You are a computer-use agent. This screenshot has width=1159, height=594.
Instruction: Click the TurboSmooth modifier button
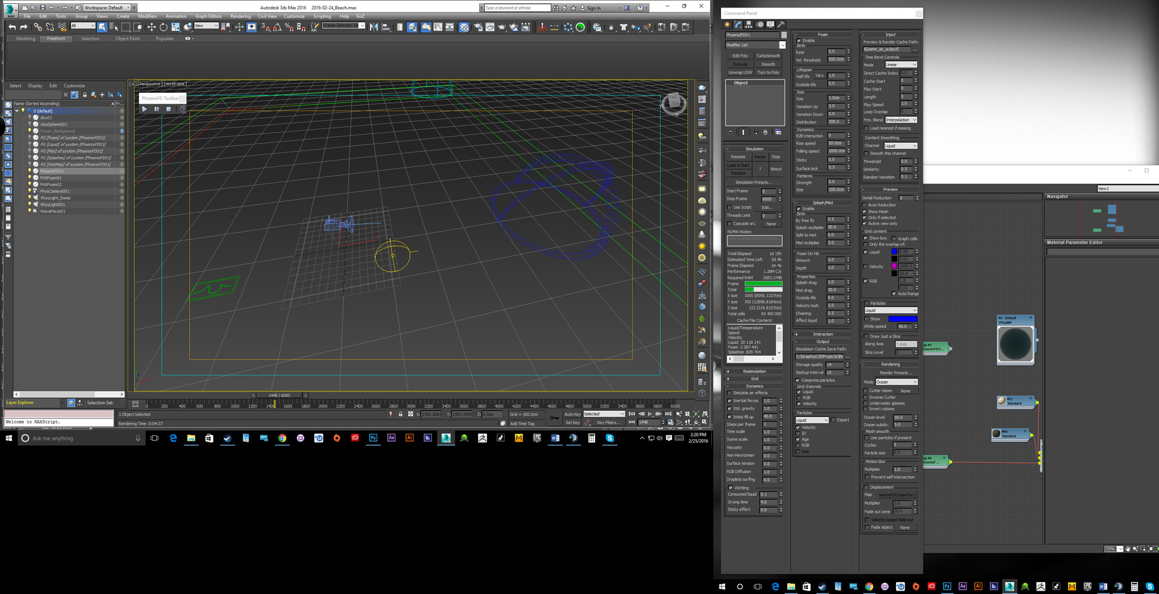[x=768, y=56]
